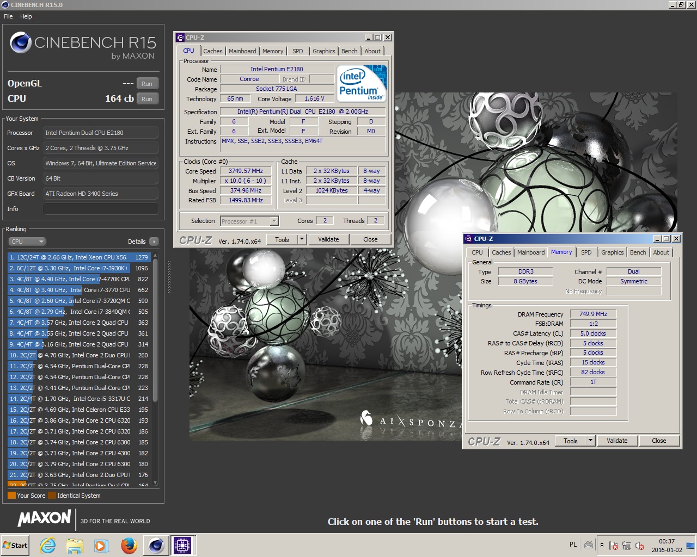Switch to SPD tab in the upper CPU-Z window

coord(298,51)
